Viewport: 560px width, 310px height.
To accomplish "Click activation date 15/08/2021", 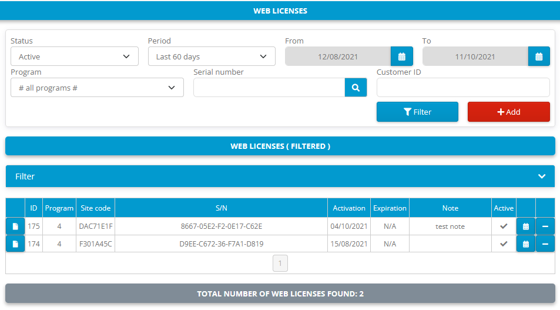I will pyautogui.click(x=349, y=244).
